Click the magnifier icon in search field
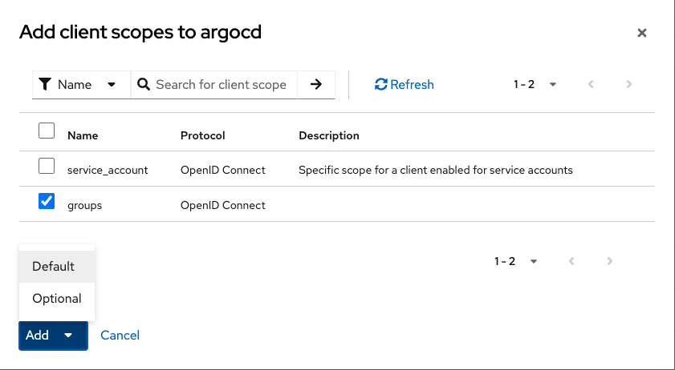The width and height of the screenshot is (675, 370). pyautogui.click(x=144, y=84)
